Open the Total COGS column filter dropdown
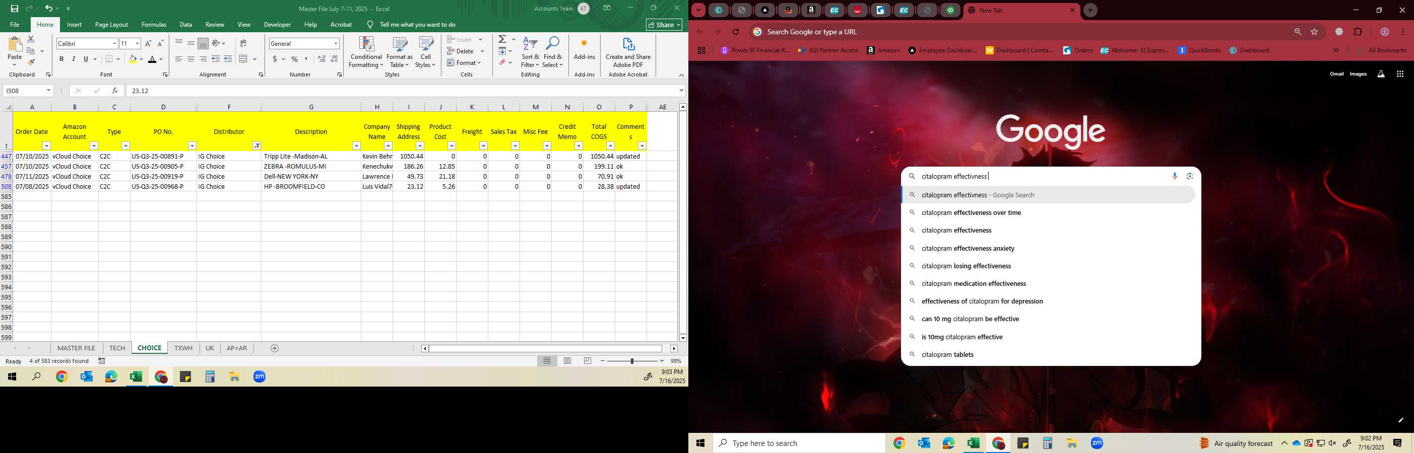This screenshot has width=1414, height=453. pyautogui.click(x=610, y=146)
